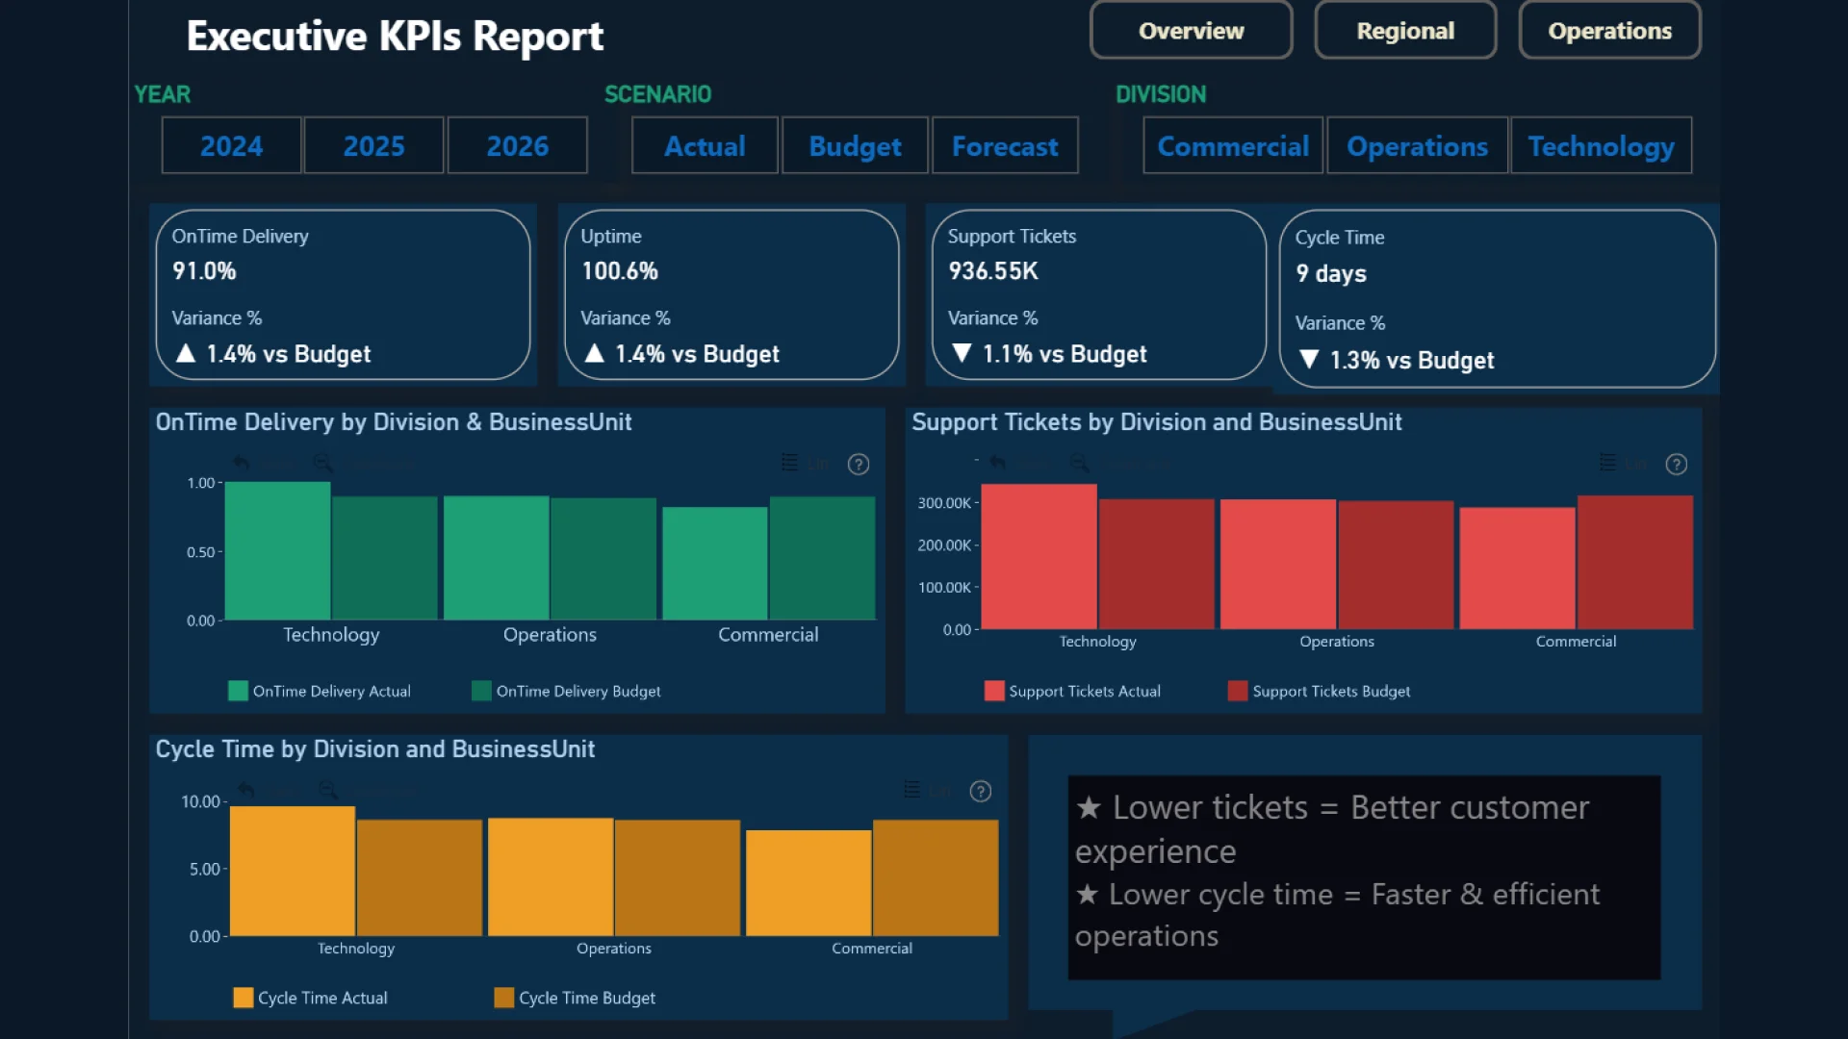Switch to the Operations page tab

pos(1609,31)
